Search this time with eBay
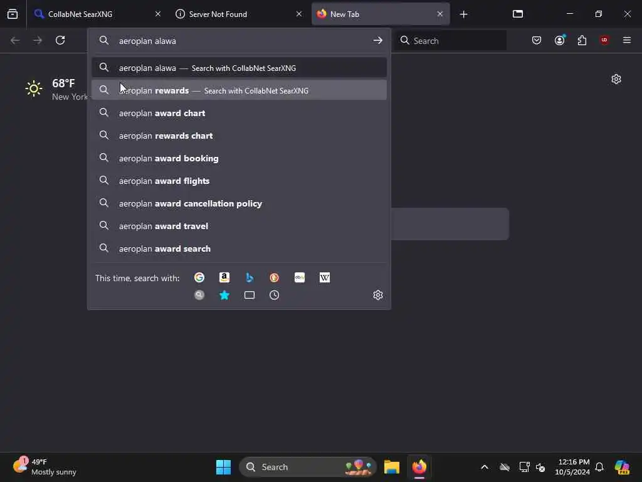Viewport: 642px width, 482px height. [x=300, y=277]
